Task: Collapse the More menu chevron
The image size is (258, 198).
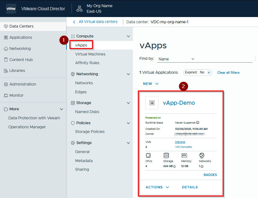Action: pyautogui.click(x=62, y=109)
